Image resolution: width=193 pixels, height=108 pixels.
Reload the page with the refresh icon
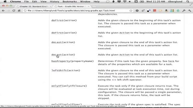[x=14, y=11]
